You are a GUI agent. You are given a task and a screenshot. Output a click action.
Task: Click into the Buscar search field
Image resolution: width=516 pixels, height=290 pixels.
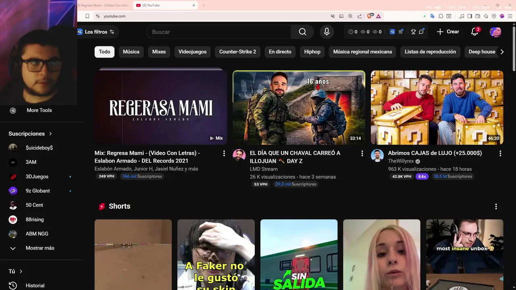[x=219, y=32]
